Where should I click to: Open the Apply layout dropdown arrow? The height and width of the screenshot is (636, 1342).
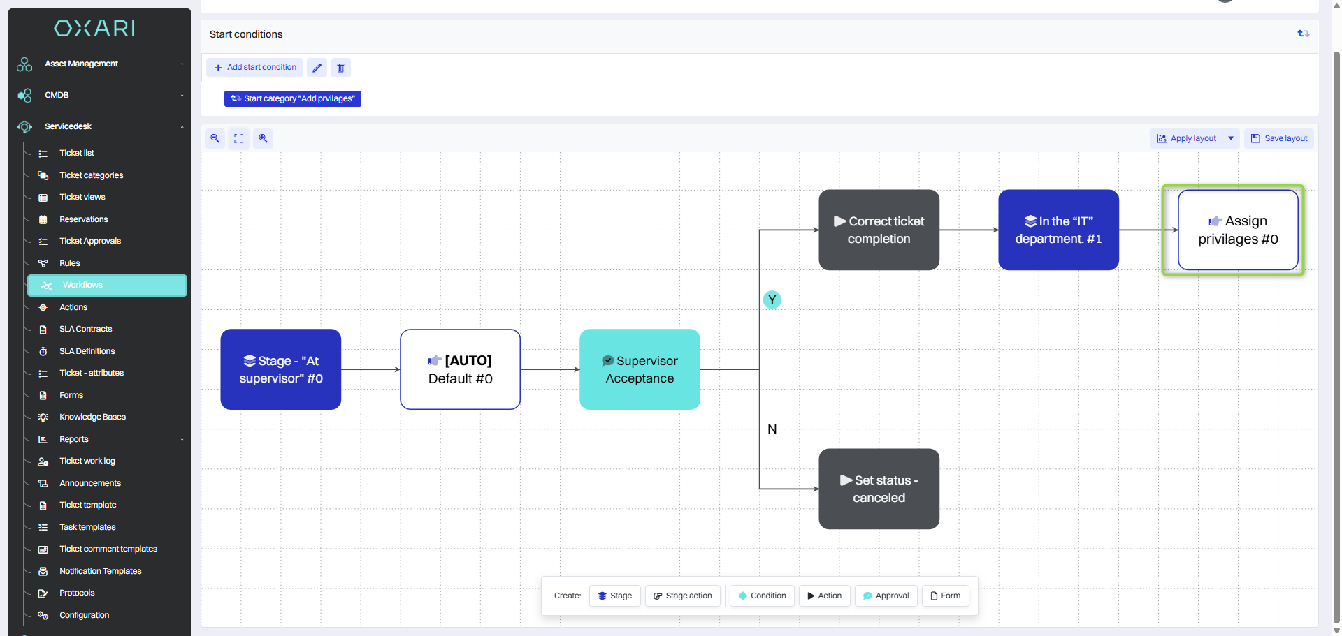(x=1231, y=138)
